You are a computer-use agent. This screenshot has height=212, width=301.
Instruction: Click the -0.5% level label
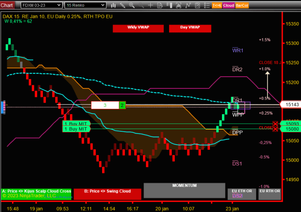pyautogui.click(x=264, y=157)
